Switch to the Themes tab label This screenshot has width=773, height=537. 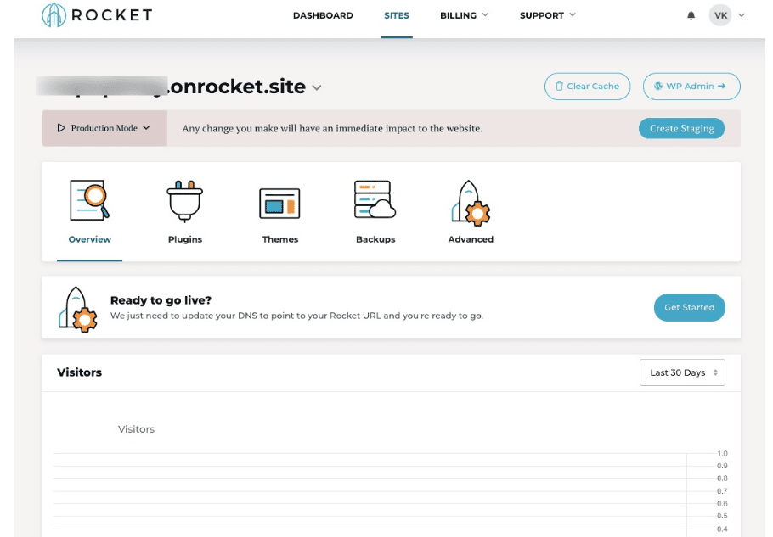tap(280, 239)
